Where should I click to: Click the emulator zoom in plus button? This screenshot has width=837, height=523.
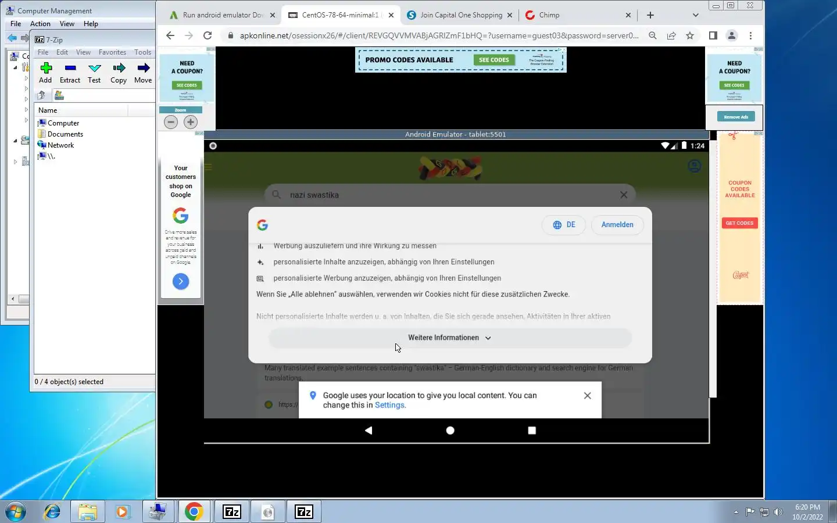(x=191, y=122)
